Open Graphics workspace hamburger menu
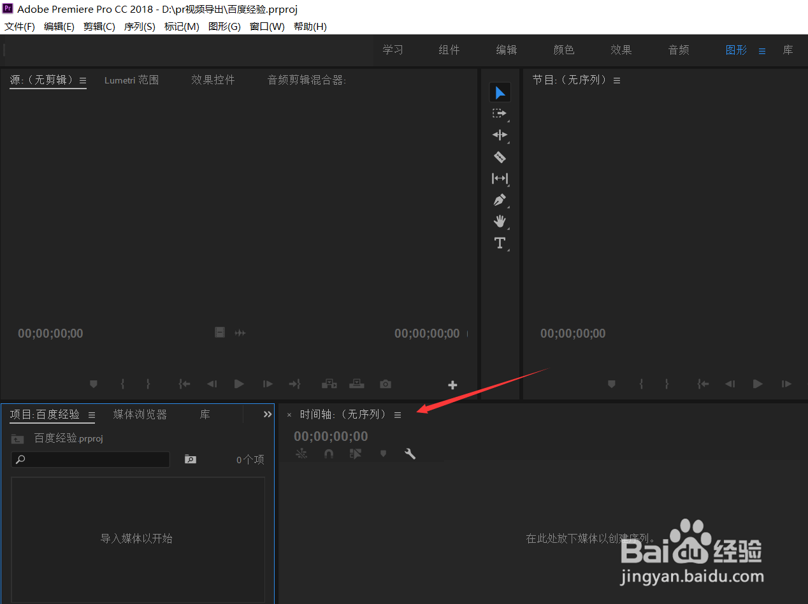808x604 pixels. (762, 51)
